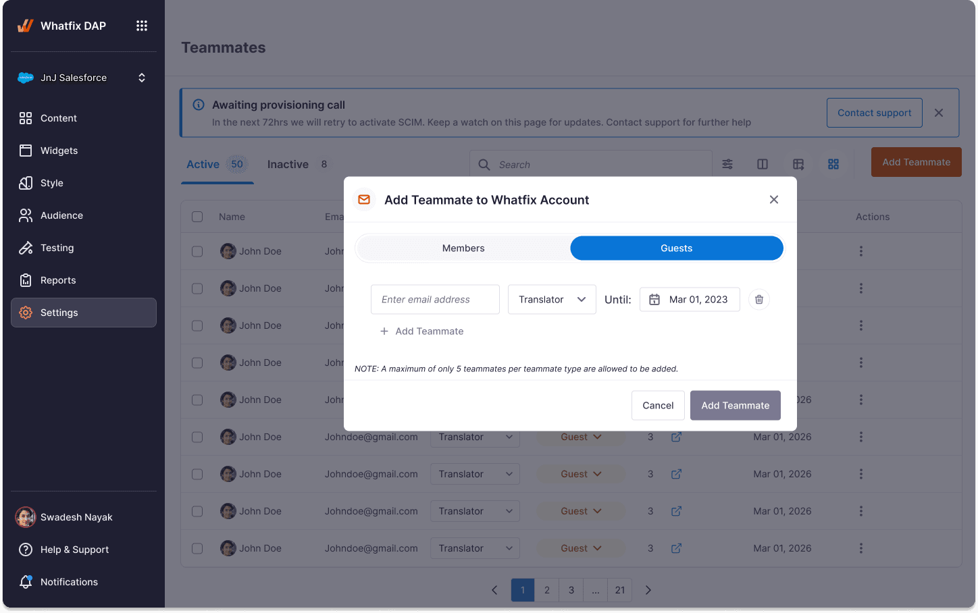
Task: Switch to Members in the dialog
Action: (x=463, y=248)
